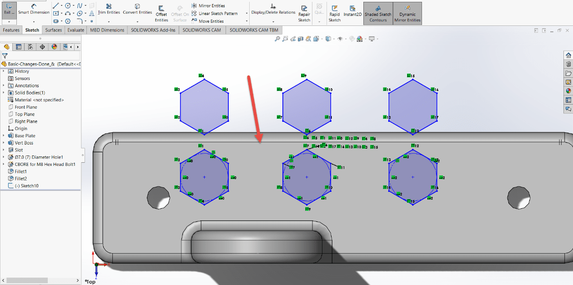Click the Exit Sketch button
The width and height of the screenshot is (573, 285).
pyautogui.click(x=9, y=9)
